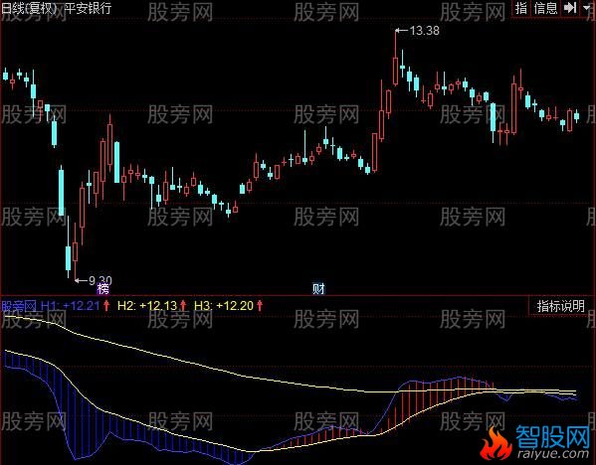Image resolution: width=596 pixels, height=465 pixels.
Task: Expand the top-right dropdown triangle
Action: [587, 8]
